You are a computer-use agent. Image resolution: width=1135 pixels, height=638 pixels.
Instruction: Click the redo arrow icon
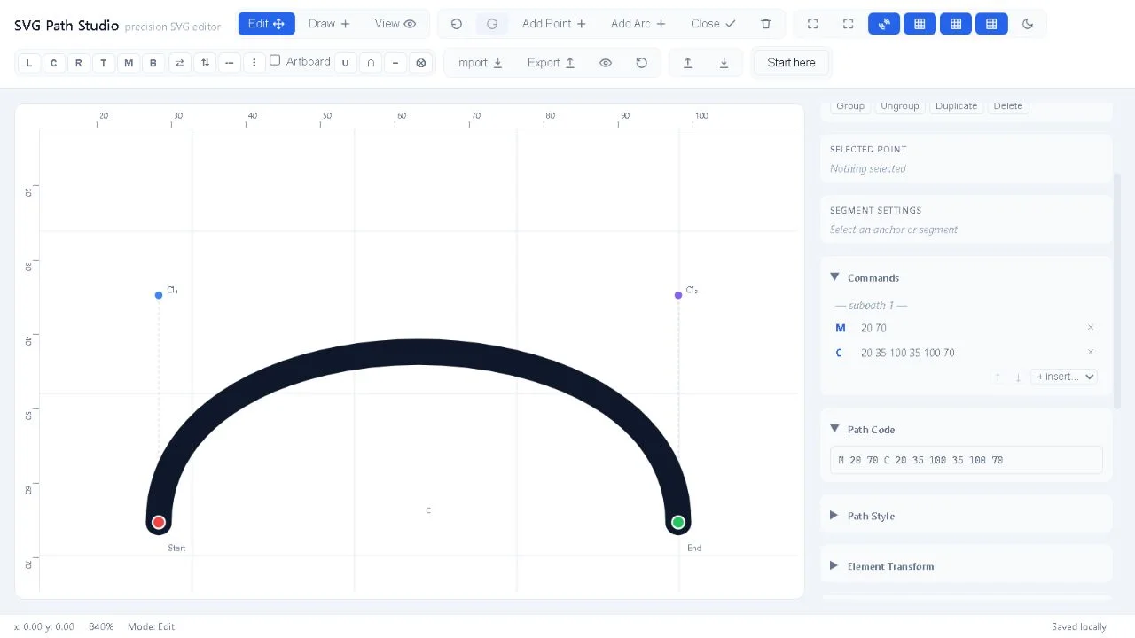click(492, 24)
